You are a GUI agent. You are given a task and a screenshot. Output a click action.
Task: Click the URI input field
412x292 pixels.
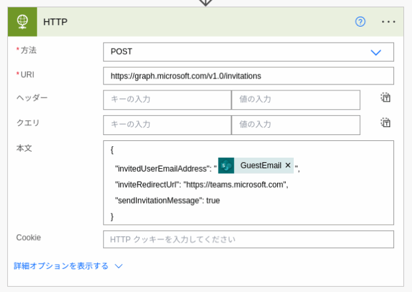click(x=249, y=76)
